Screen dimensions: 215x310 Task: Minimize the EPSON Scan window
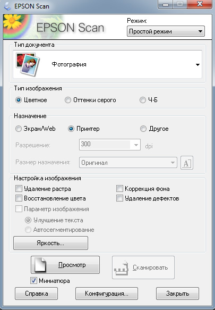click(165, 4)
